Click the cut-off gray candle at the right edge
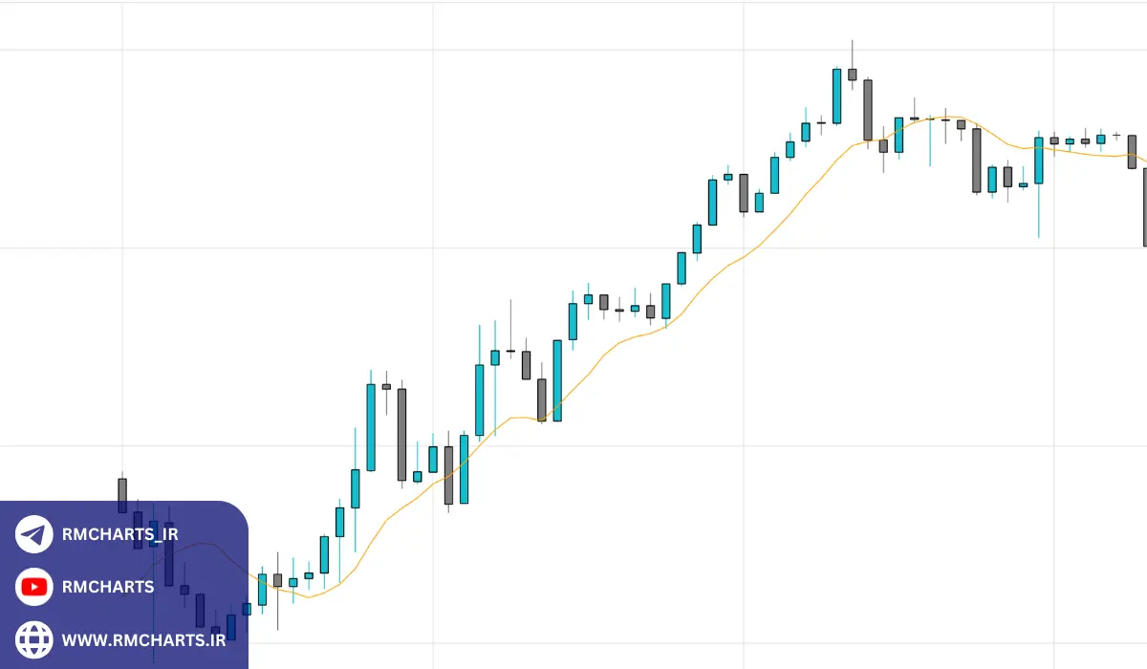1147x669 pixels. point(1144,205)
